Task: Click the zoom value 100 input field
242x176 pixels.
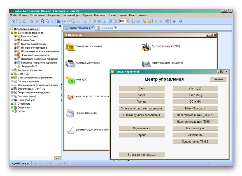Action: coord(123,21)
